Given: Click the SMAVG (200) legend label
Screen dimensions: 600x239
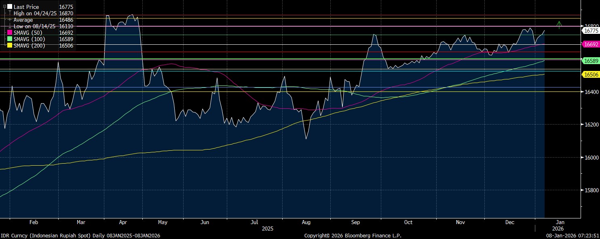Looking at the screenshot, I should click(29, 46).
